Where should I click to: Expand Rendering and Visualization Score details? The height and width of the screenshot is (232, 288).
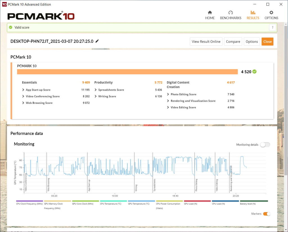[168, 101]
